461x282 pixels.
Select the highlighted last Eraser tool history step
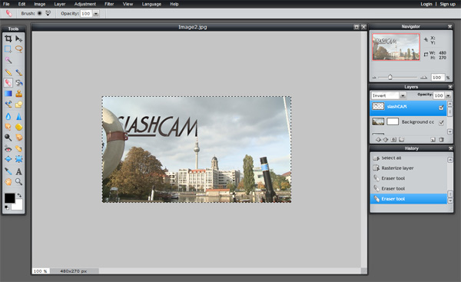[409, 199]
